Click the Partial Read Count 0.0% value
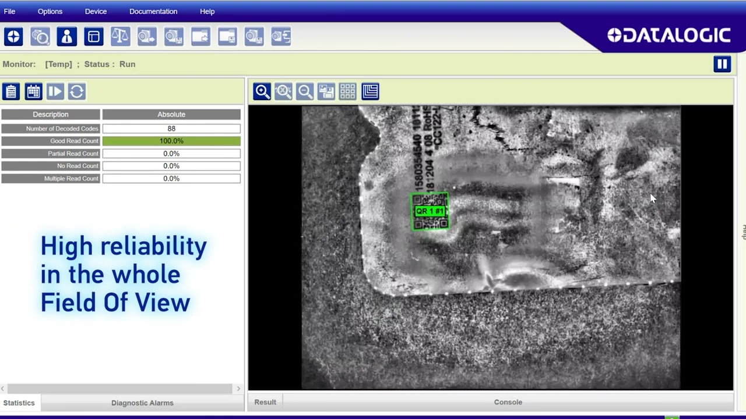 [x=171, y=154]
